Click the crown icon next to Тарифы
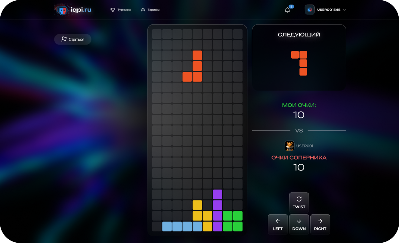 coord(143,10)
